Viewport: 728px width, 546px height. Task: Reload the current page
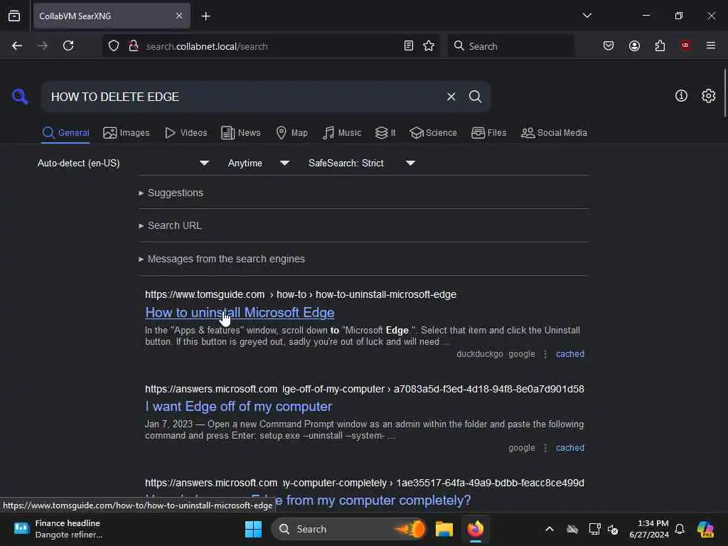point(68,45)
